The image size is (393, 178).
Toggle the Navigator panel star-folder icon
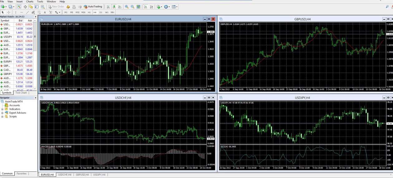point(31,7)
